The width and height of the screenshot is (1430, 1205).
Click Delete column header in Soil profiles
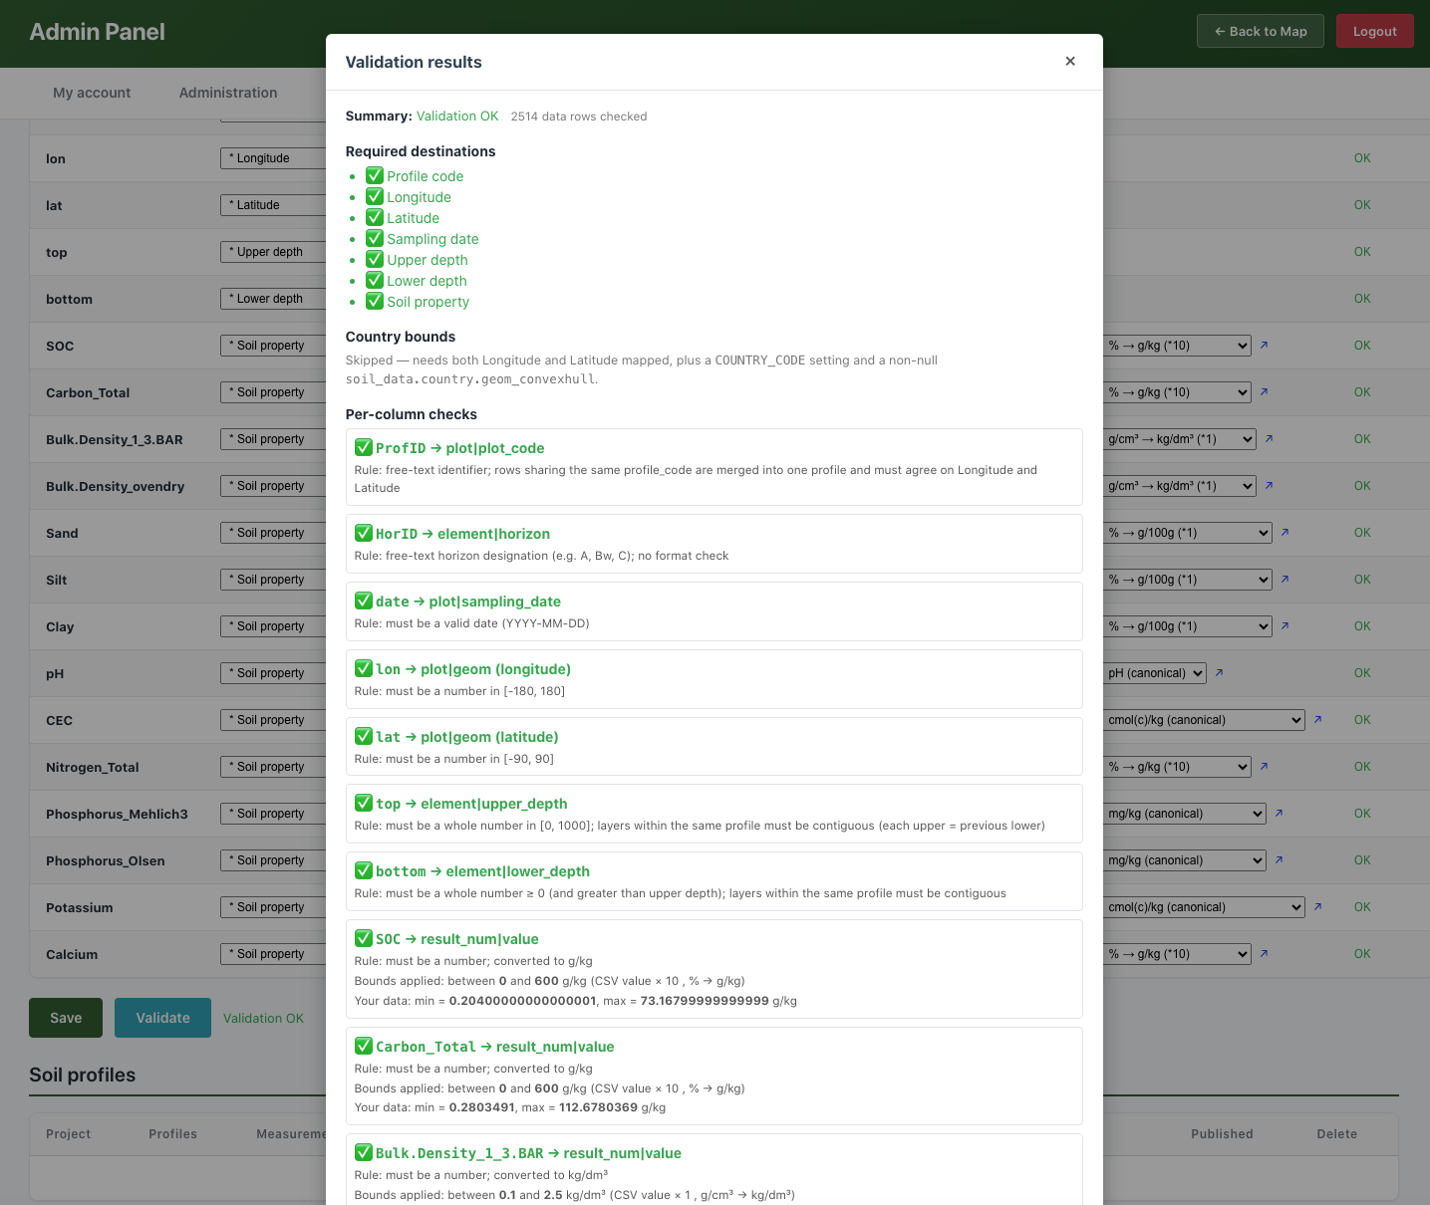tap(1337, 1133)
